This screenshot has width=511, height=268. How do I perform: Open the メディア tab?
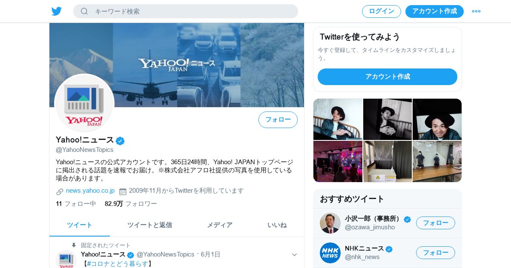coord(220,225)
